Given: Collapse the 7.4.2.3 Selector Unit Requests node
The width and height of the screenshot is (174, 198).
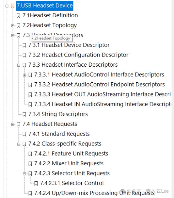Looking at the screenshot, I should (x=24, y=174).
